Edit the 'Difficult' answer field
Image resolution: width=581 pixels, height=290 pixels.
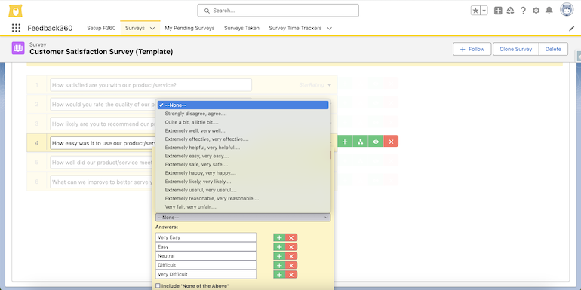(206, 265)
